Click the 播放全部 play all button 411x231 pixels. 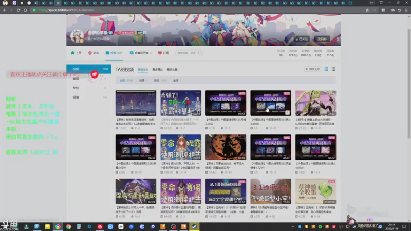[x=312, y=69]
